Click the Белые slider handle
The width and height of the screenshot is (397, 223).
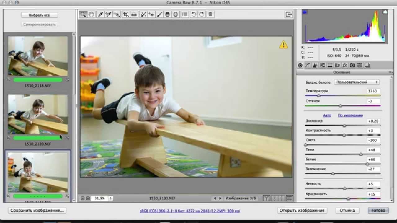(x=367, y=164)
